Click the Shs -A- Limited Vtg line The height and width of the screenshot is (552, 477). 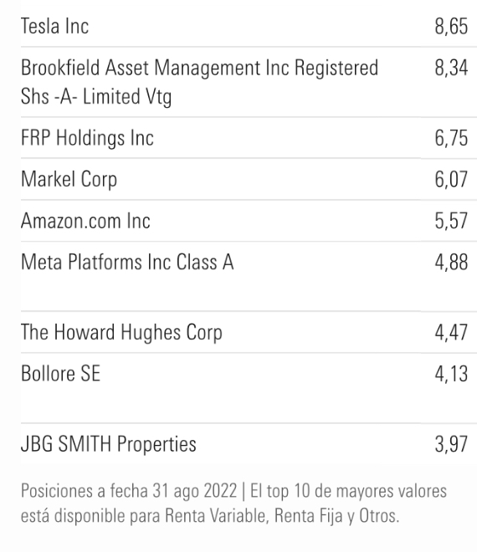(96, 96)
